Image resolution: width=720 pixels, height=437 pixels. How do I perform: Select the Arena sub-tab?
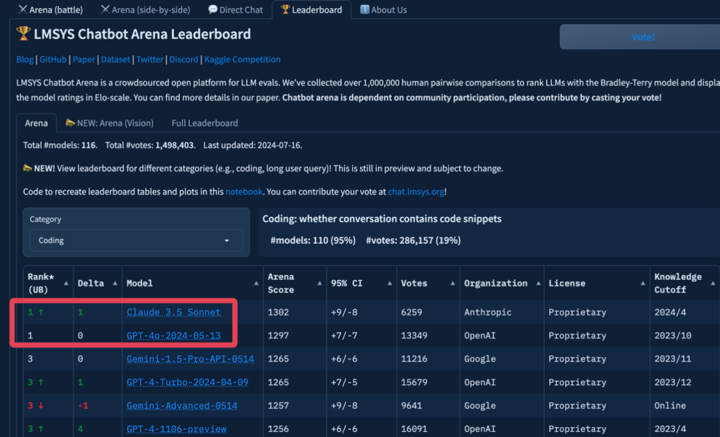tap(36, 123)
